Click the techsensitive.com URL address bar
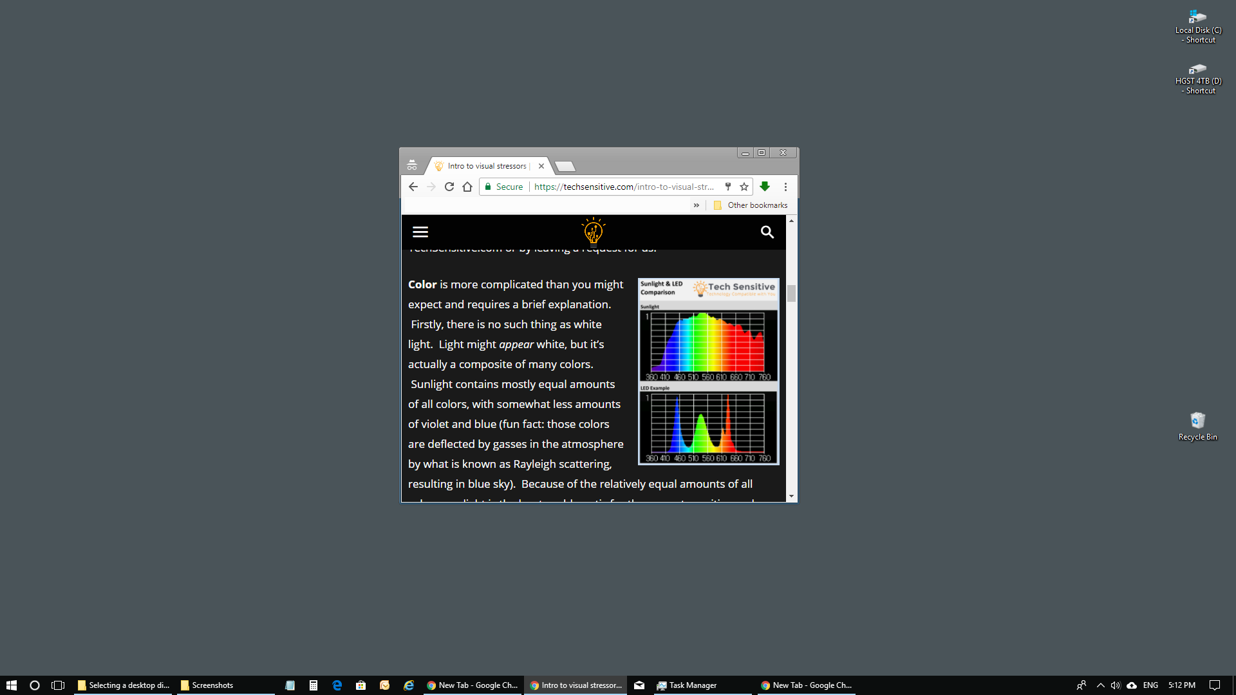Screen dimensions: 1236x695 click(623, 187)
